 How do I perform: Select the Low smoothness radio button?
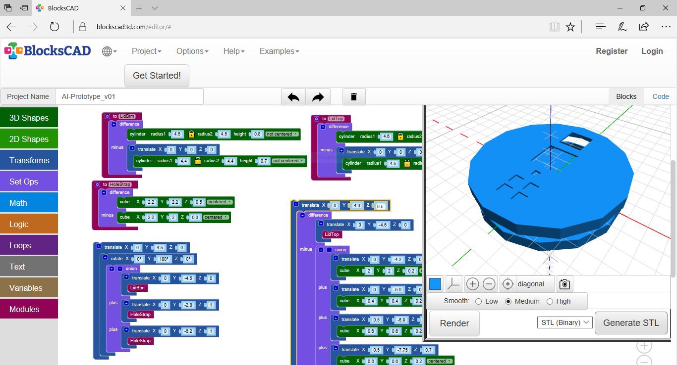tap(479, 301)
